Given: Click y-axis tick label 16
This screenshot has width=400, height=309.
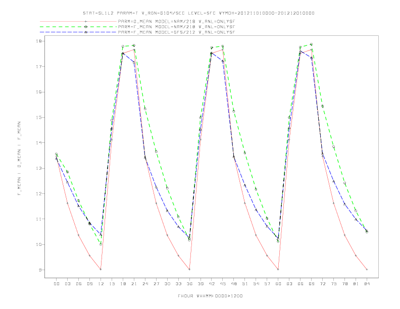Looking at the screenshot, I should 39,92.
